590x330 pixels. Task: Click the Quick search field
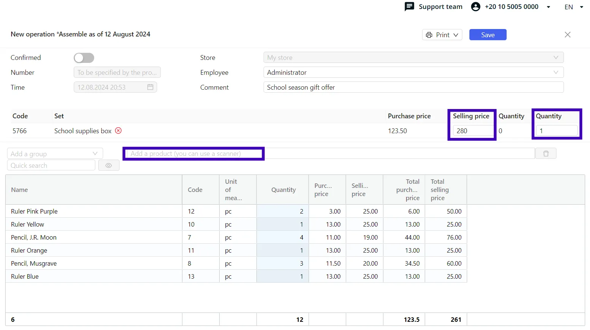[x=51, y=165]
